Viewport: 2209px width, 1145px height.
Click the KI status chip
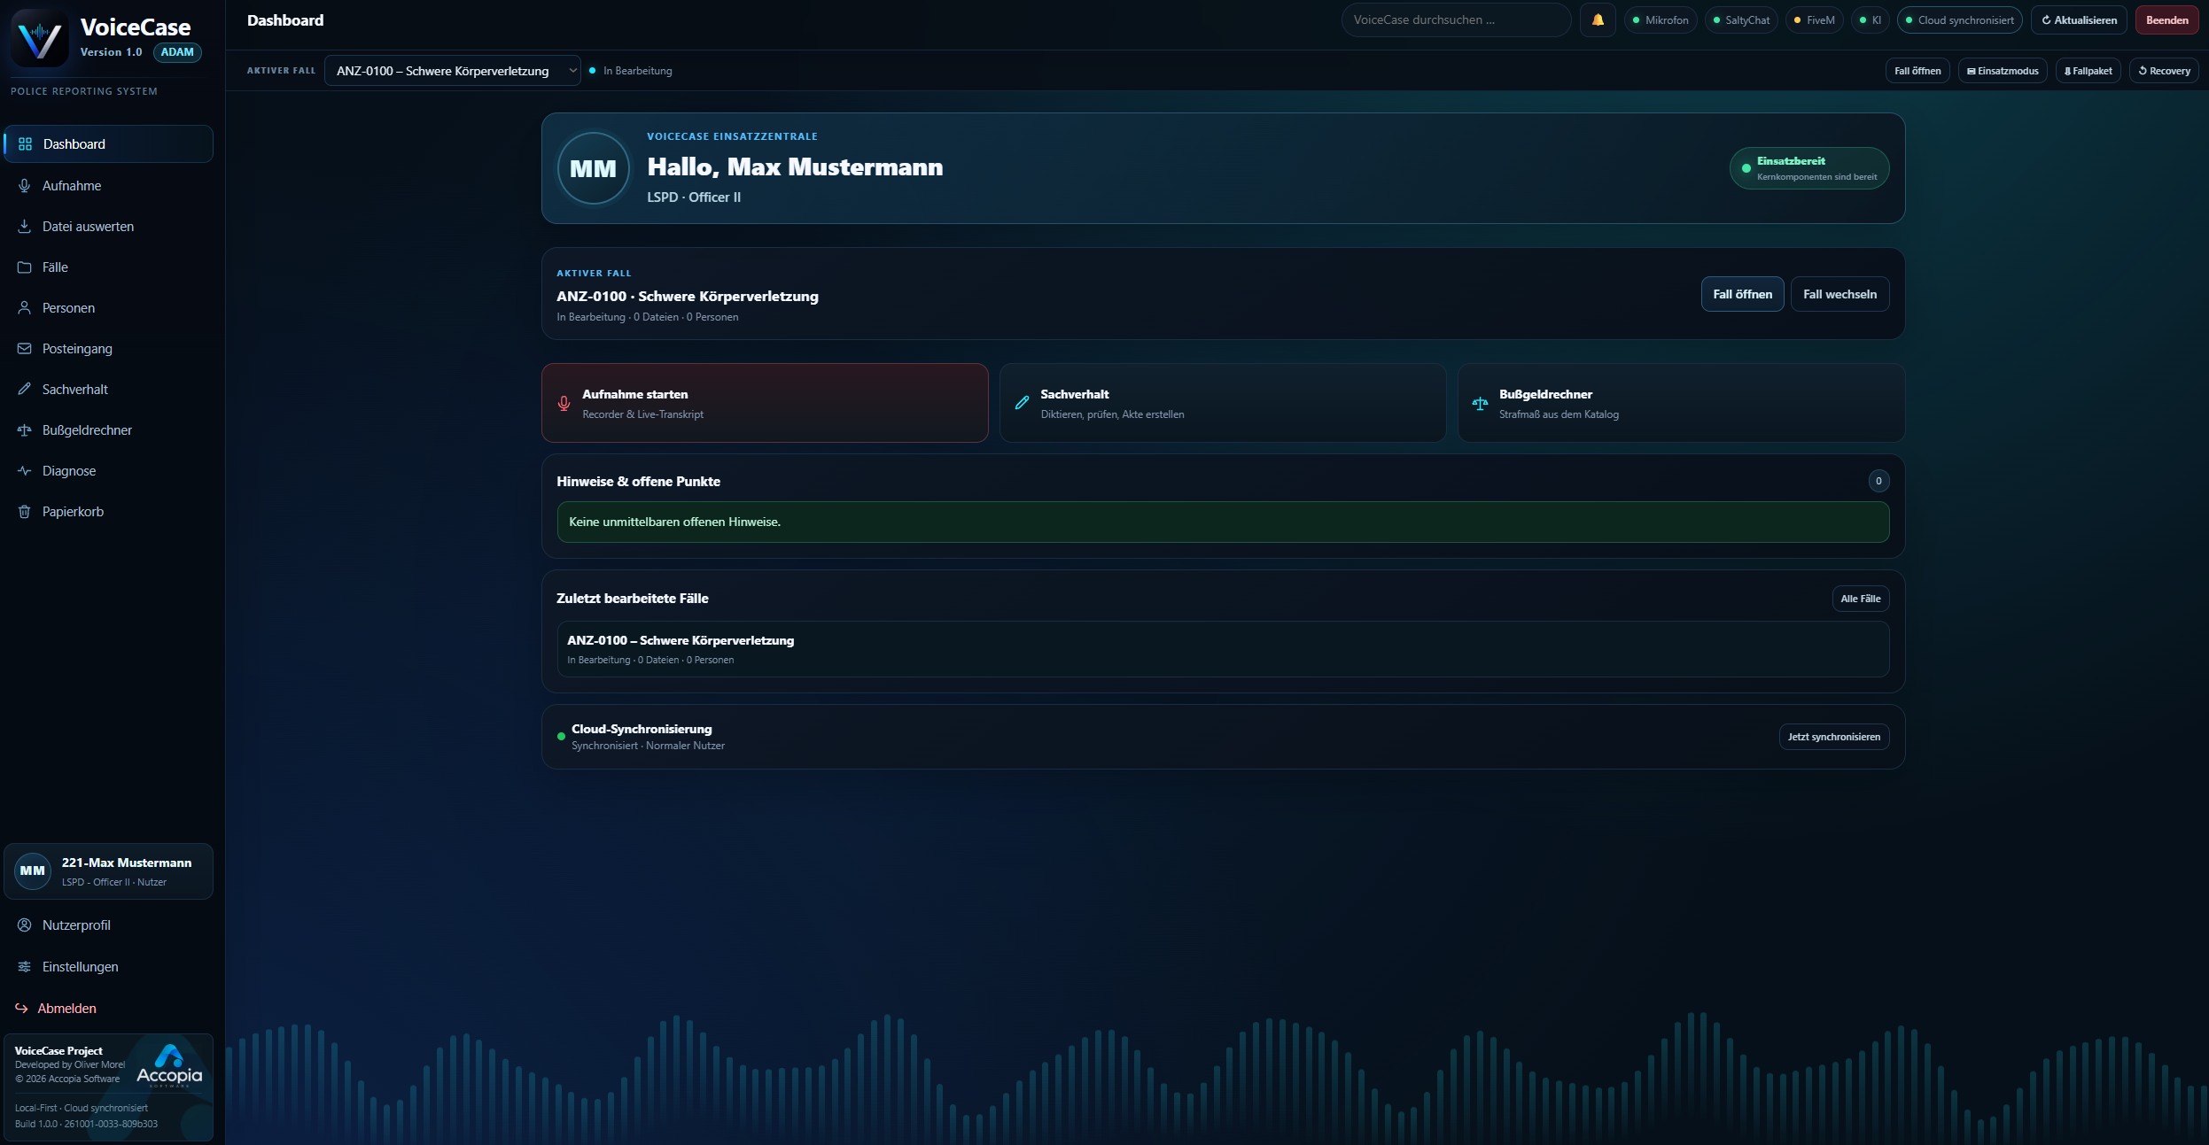(1870, 20)
